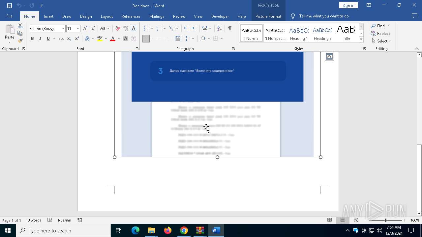Click the Paste button
This screenshot has height=237, width=422.
(10, 33)
